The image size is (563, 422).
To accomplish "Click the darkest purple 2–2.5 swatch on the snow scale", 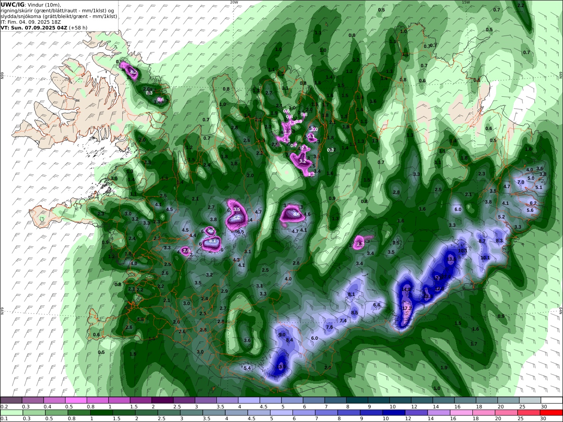I will 162,400.
